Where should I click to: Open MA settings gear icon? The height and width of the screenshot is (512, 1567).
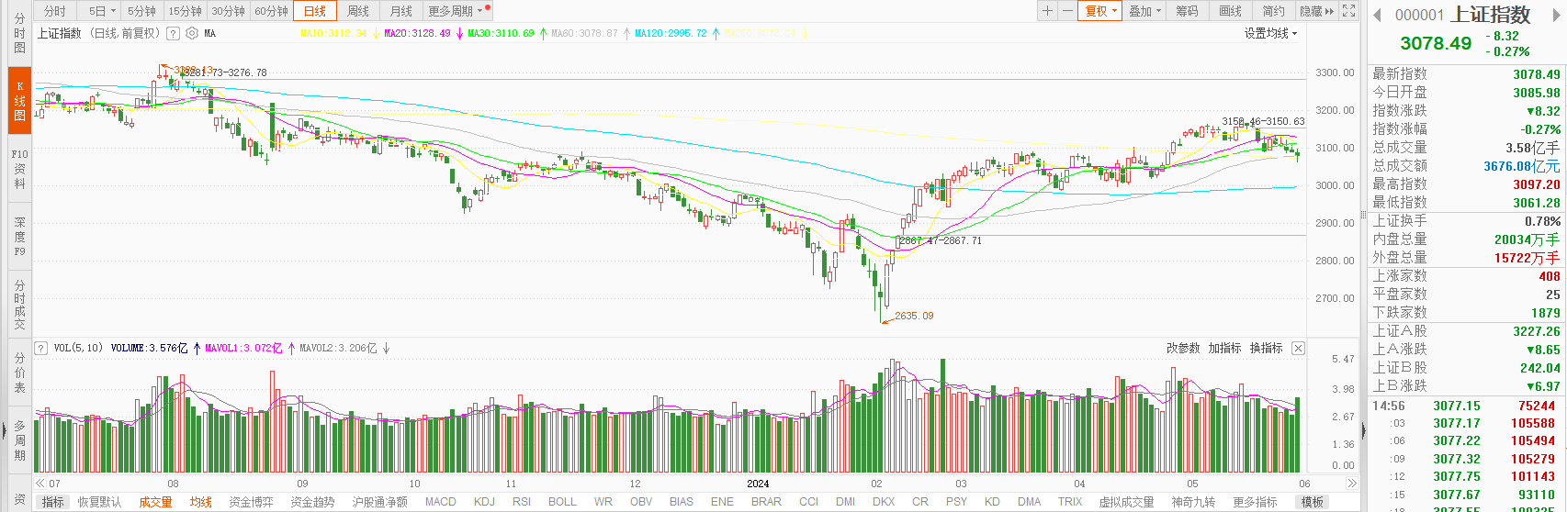pyautogui.click(x=192, y=33)
